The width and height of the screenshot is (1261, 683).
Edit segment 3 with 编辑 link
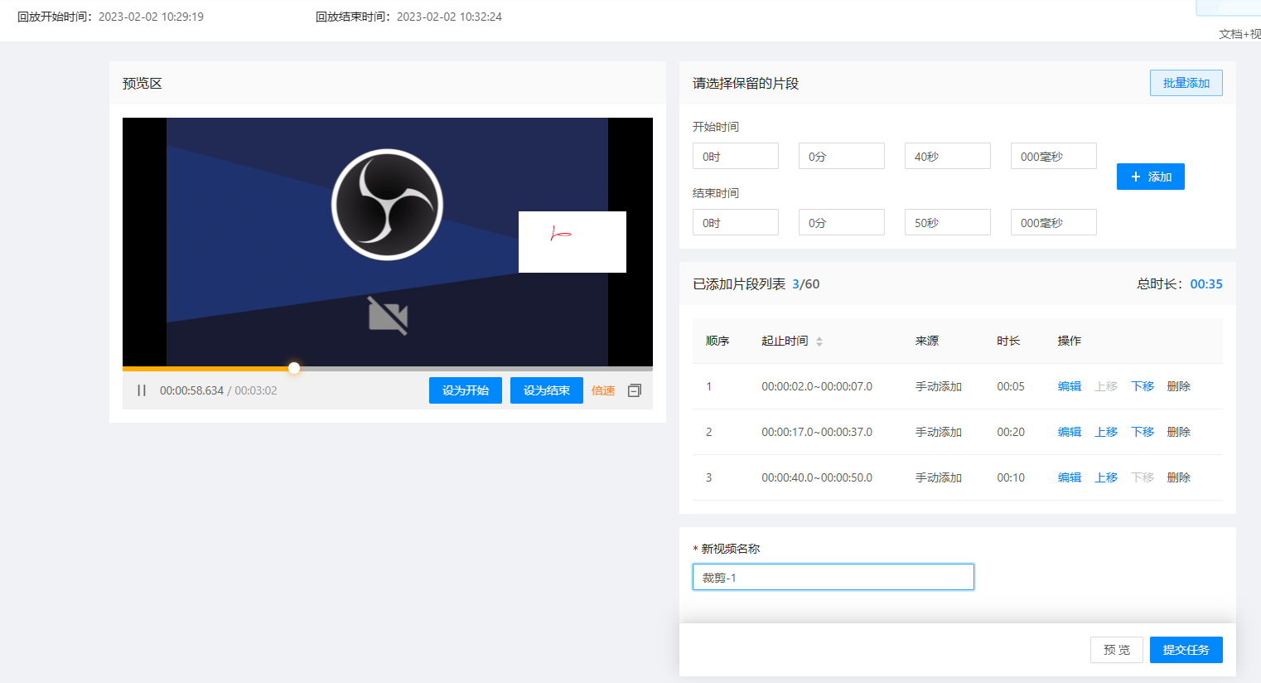click(1070, 477)
